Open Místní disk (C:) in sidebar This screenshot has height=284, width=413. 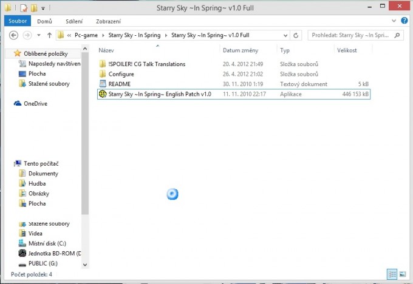(x=47, y=243)
